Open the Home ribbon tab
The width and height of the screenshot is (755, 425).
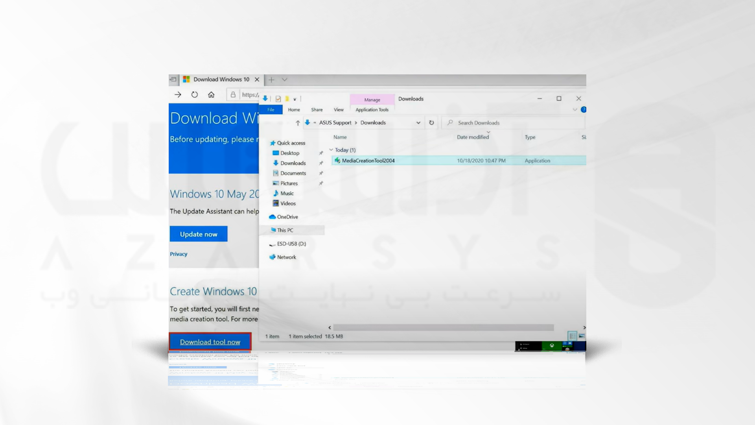coord(294,110)
